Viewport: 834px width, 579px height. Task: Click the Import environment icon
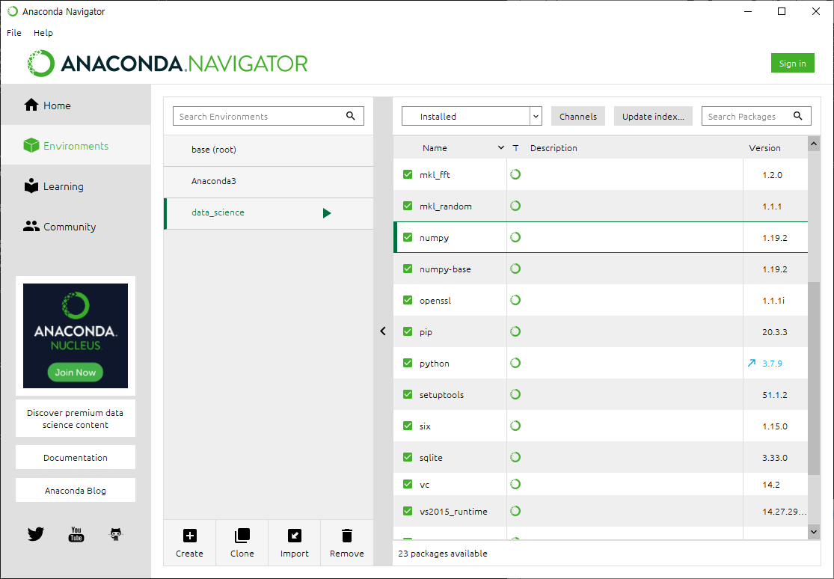[294, 536]
